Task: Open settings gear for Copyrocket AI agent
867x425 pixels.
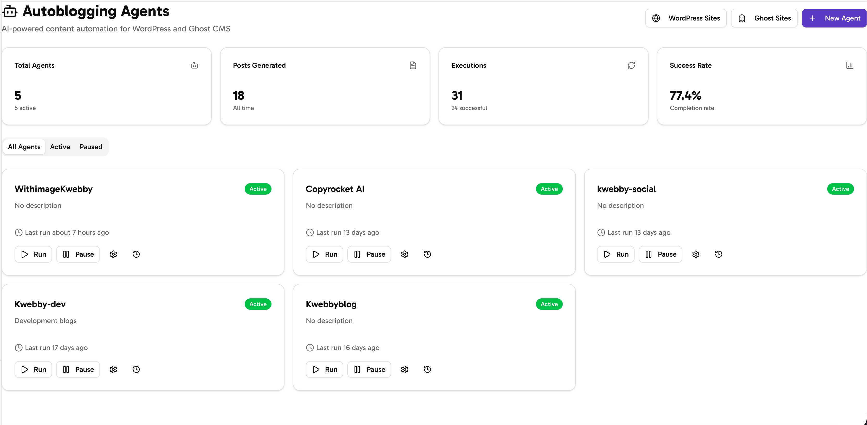Action: (x=405, y=254)
